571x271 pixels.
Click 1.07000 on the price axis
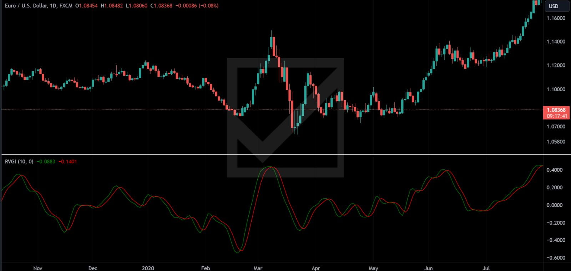pyautogui.click(x=556, y=127)
